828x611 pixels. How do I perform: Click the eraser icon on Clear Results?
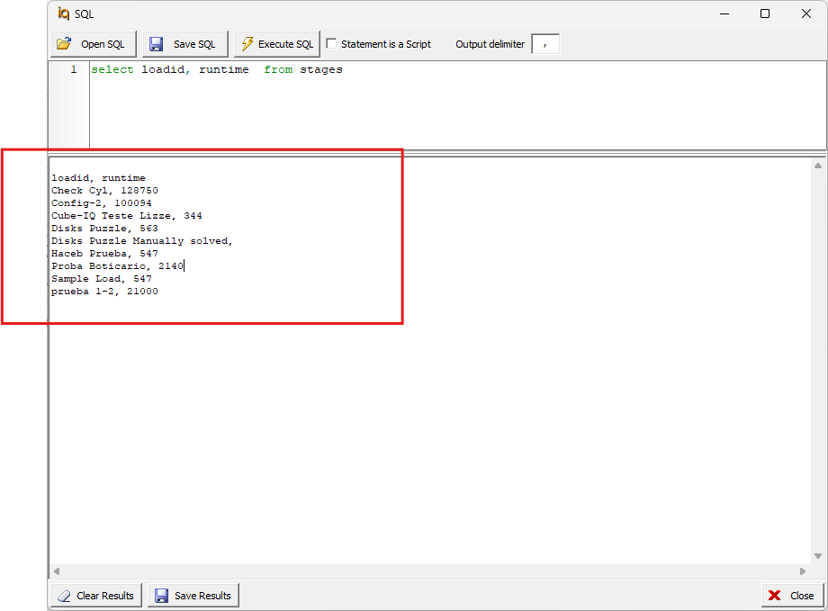(x=62, y=595)
